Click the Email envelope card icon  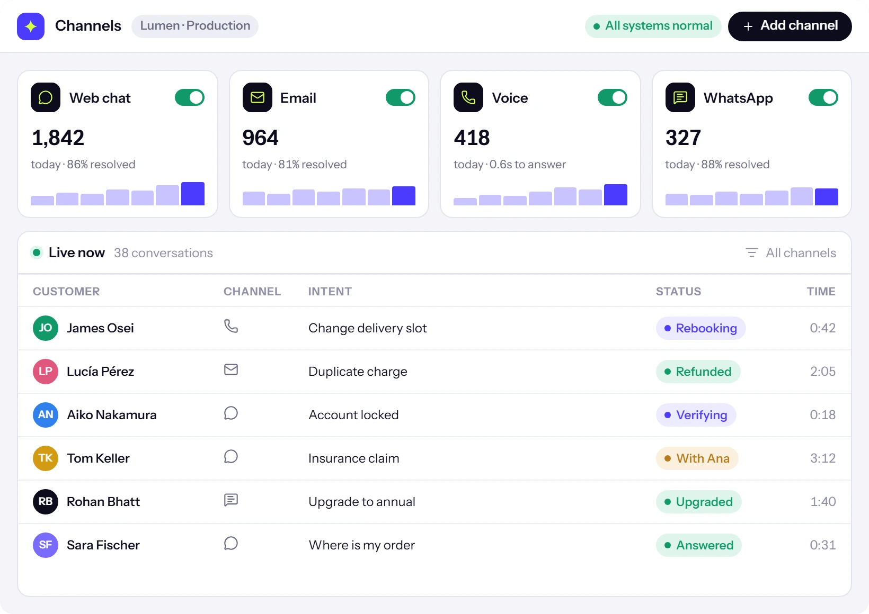point(258,97)
